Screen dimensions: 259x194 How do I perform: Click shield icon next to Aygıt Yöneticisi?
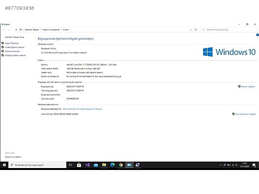[2, 43]
